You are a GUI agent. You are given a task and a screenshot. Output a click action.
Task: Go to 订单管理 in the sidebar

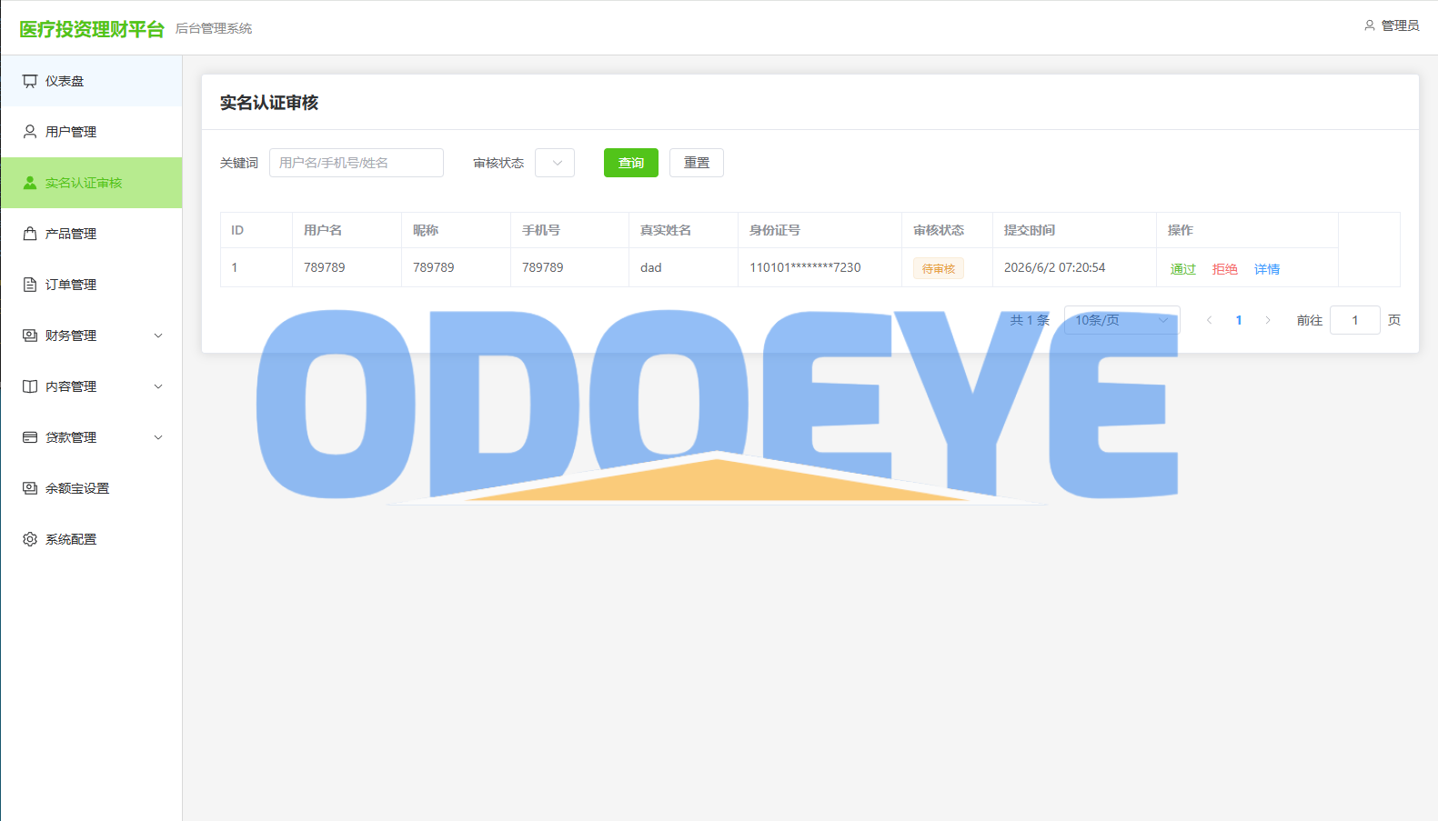click(91, 285)
